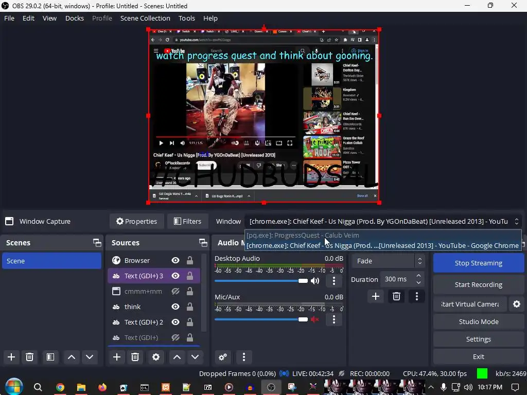
Task: Open the View menu
Action: coord(49,18)
